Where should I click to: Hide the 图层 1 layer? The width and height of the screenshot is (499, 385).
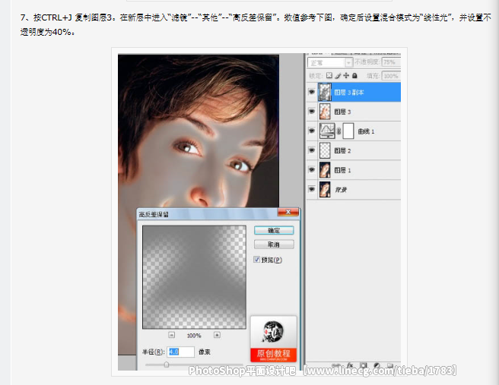pos(312,169)
